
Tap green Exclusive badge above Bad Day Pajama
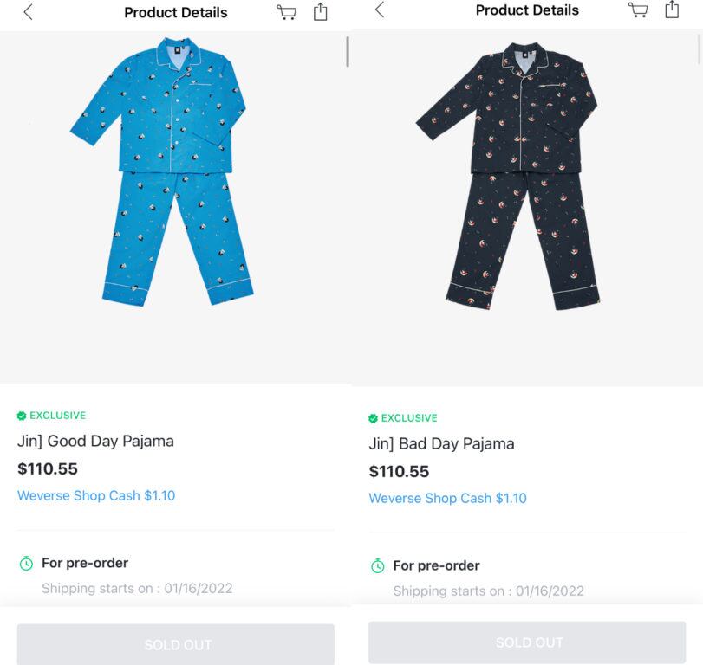point(403,418)
